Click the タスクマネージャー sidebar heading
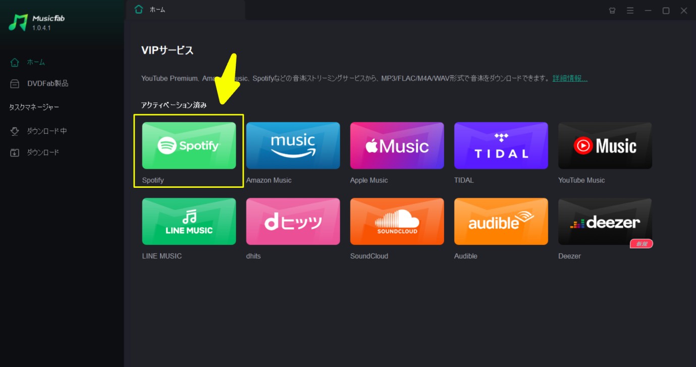This screenshot has height=367, width=696. click(34, 108)
